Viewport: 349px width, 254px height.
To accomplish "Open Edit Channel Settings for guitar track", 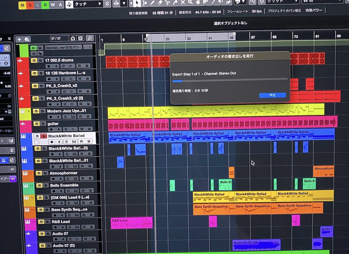I will pyautogui.click(x=66, y=129).
